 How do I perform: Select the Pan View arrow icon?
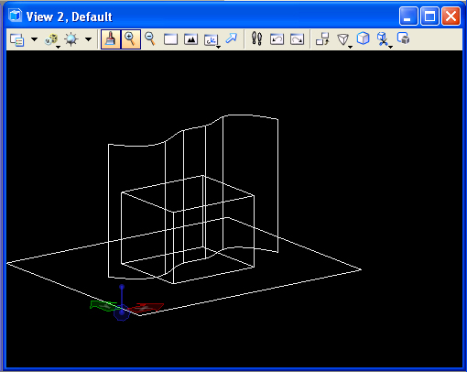tap(231, 38)
